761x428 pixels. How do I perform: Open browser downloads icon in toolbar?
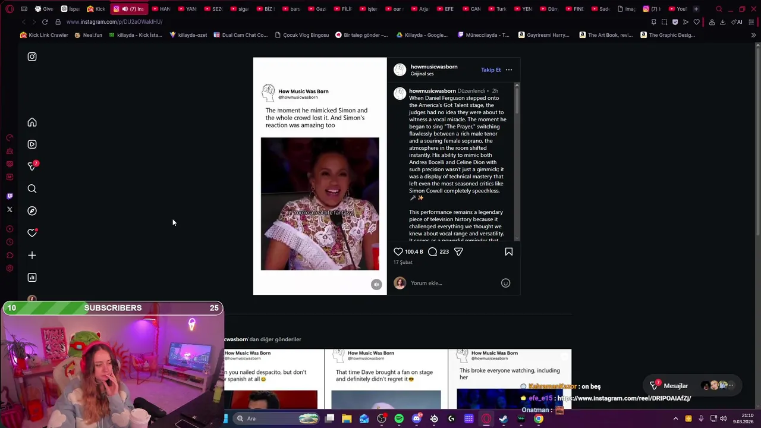coord(722,22)
